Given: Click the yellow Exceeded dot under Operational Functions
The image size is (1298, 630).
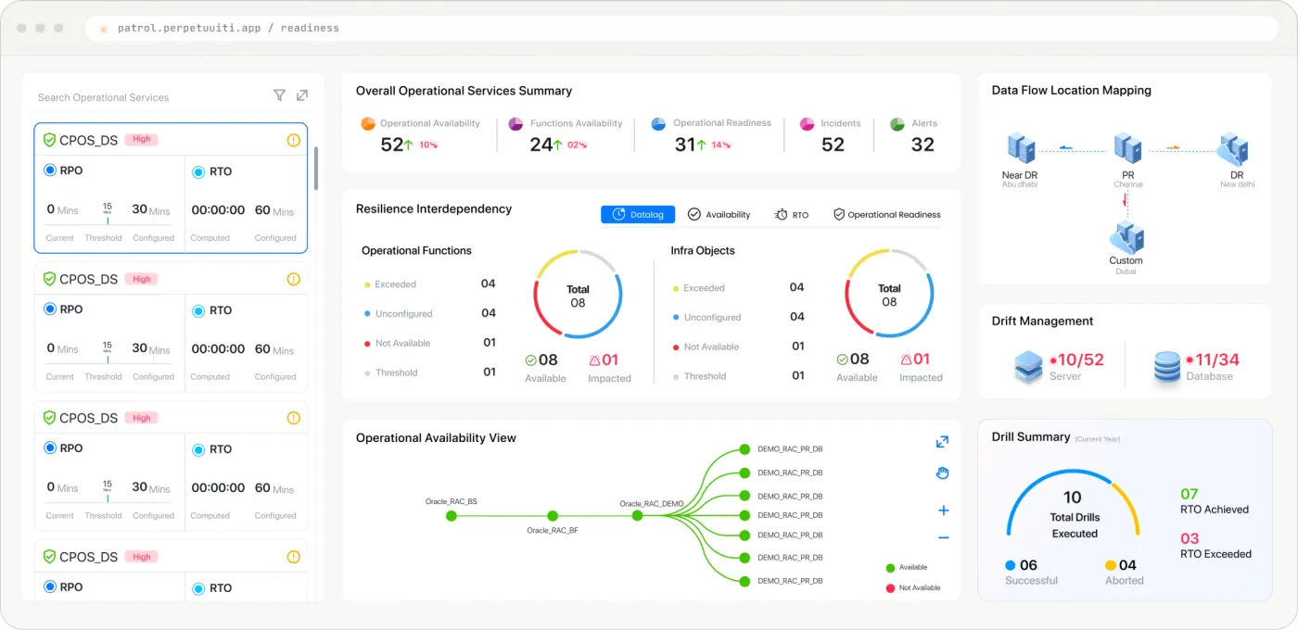Looking at the screenshot, I should (367, 284).
